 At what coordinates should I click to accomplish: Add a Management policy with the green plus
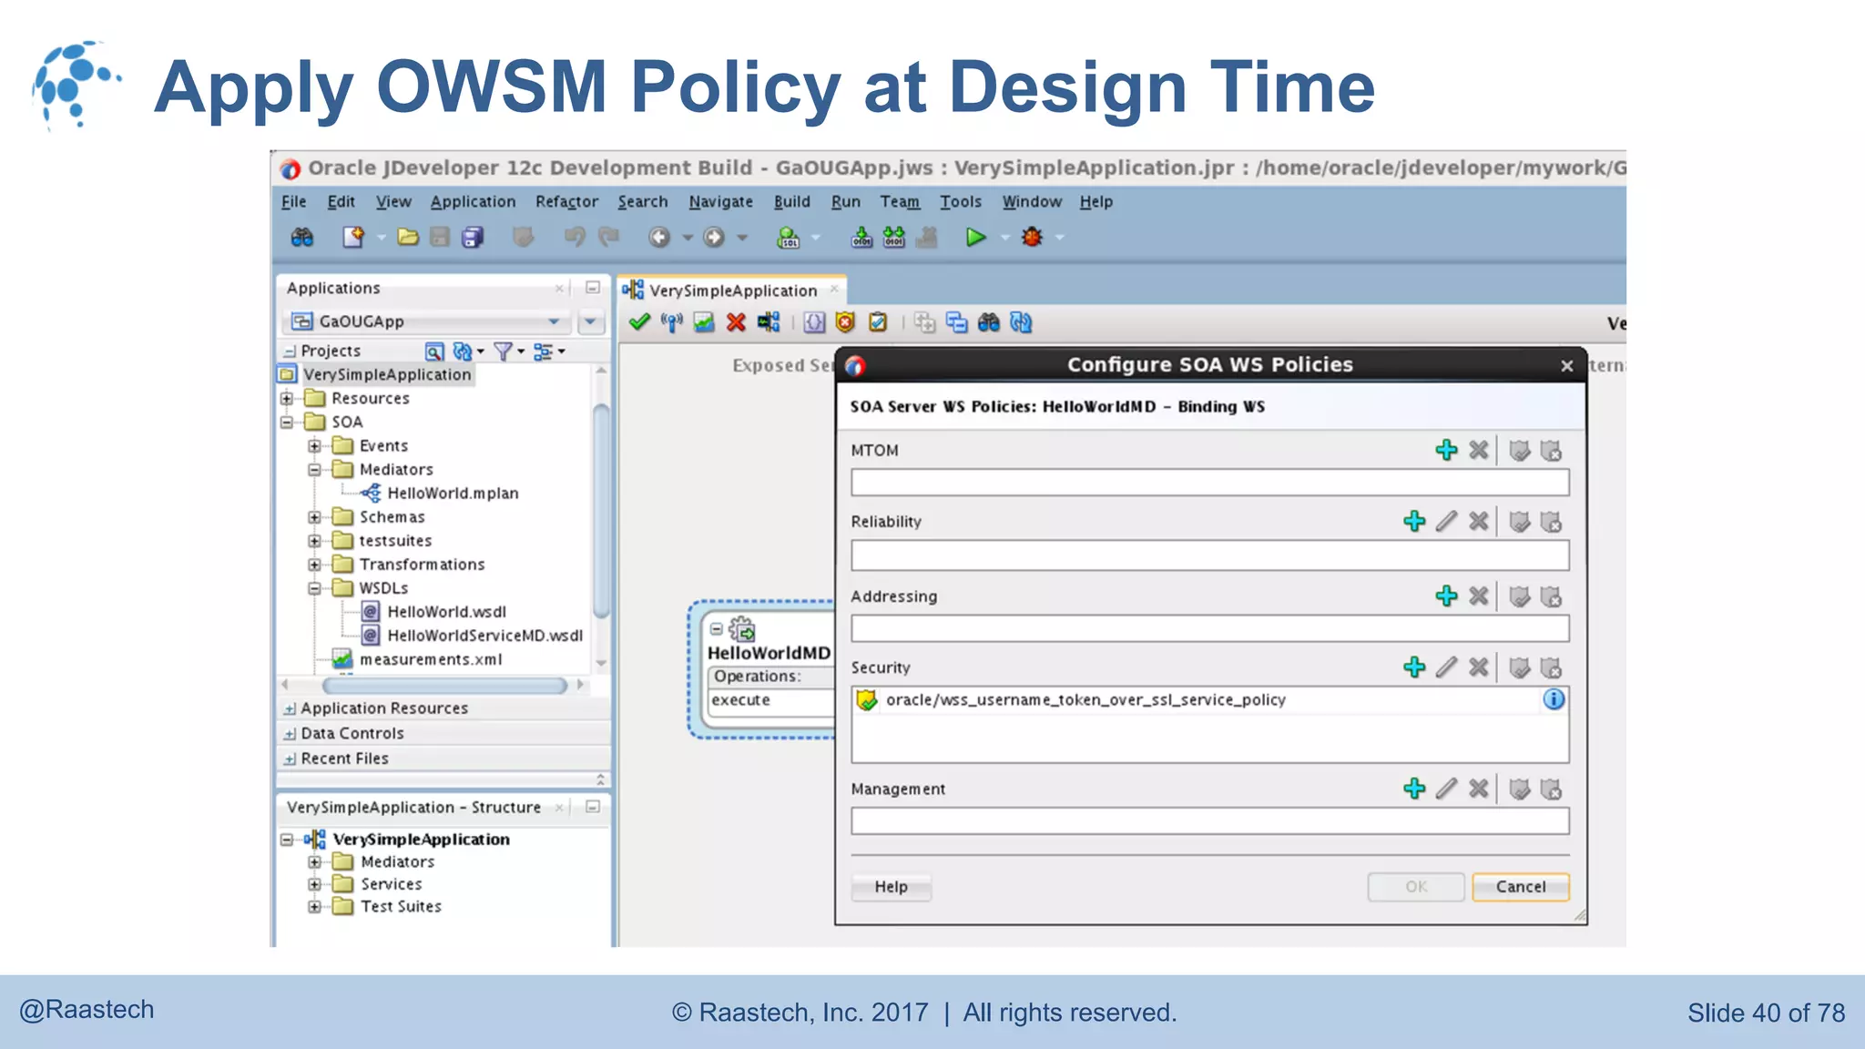[1414, 789]
